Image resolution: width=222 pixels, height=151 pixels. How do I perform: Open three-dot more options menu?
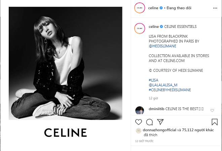[215, 8]
